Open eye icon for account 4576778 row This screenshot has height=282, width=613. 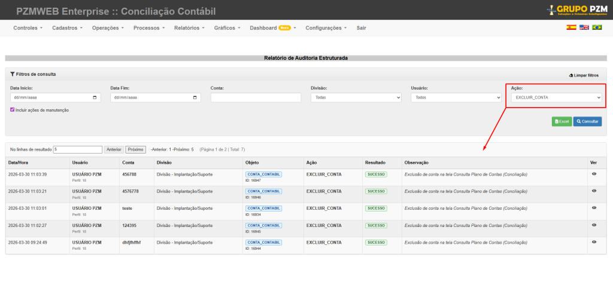pyautogui.click(x=594, y=191)
